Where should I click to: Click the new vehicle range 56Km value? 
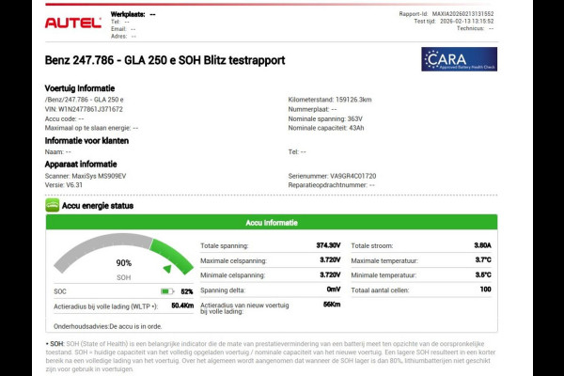(332, 305)
